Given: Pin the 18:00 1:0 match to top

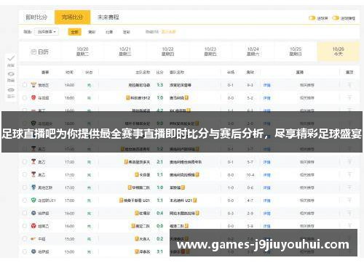Looking at the screenshot, I should click(349, 98).
